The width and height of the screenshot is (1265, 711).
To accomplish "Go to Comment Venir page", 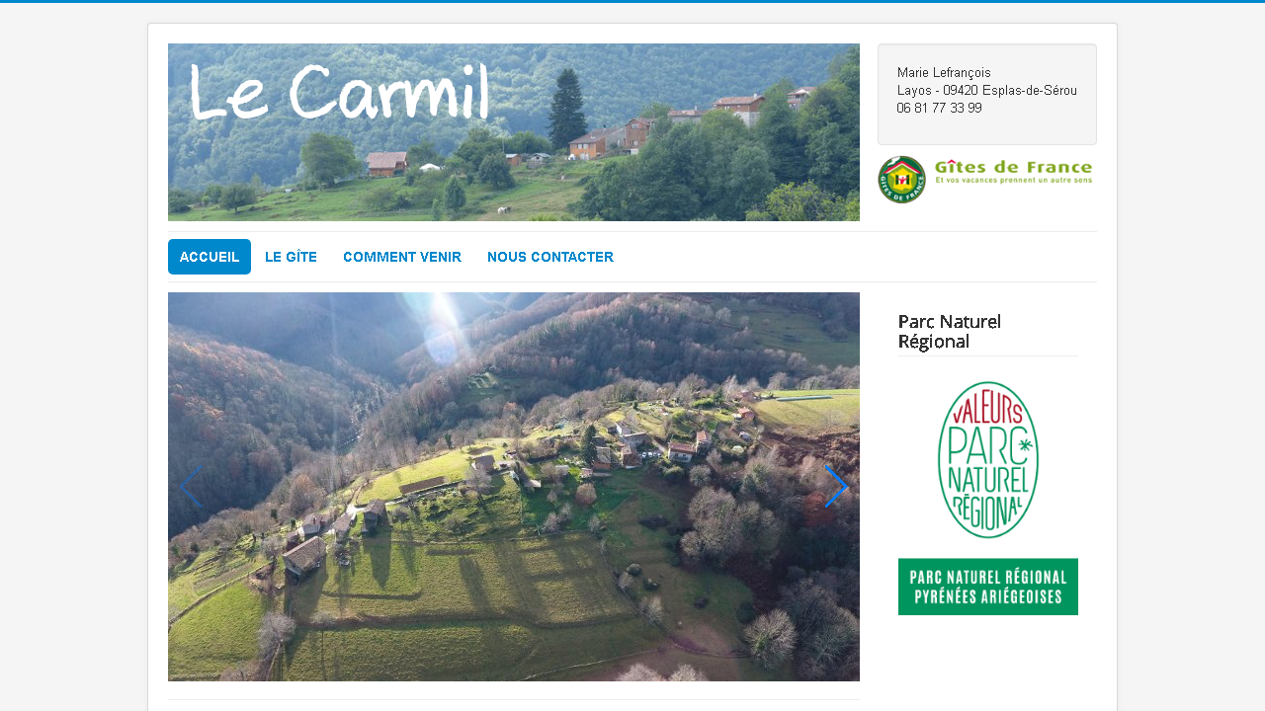I will pos(402,257).
